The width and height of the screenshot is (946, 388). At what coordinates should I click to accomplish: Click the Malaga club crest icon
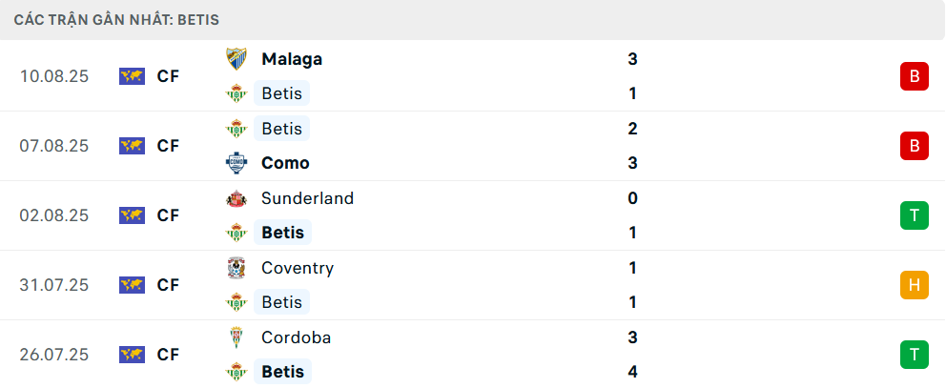tap(236, 59)
